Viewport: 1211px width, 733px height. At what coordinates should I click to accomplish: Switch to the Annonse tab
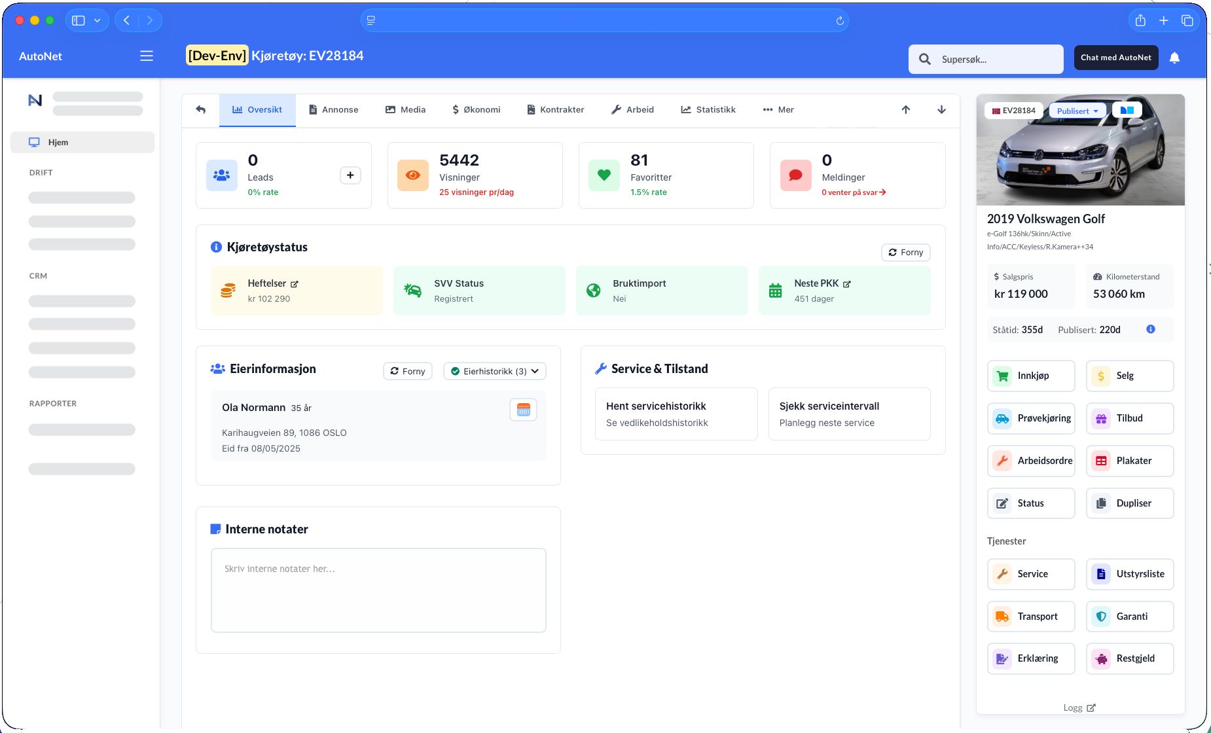[334, 109]
